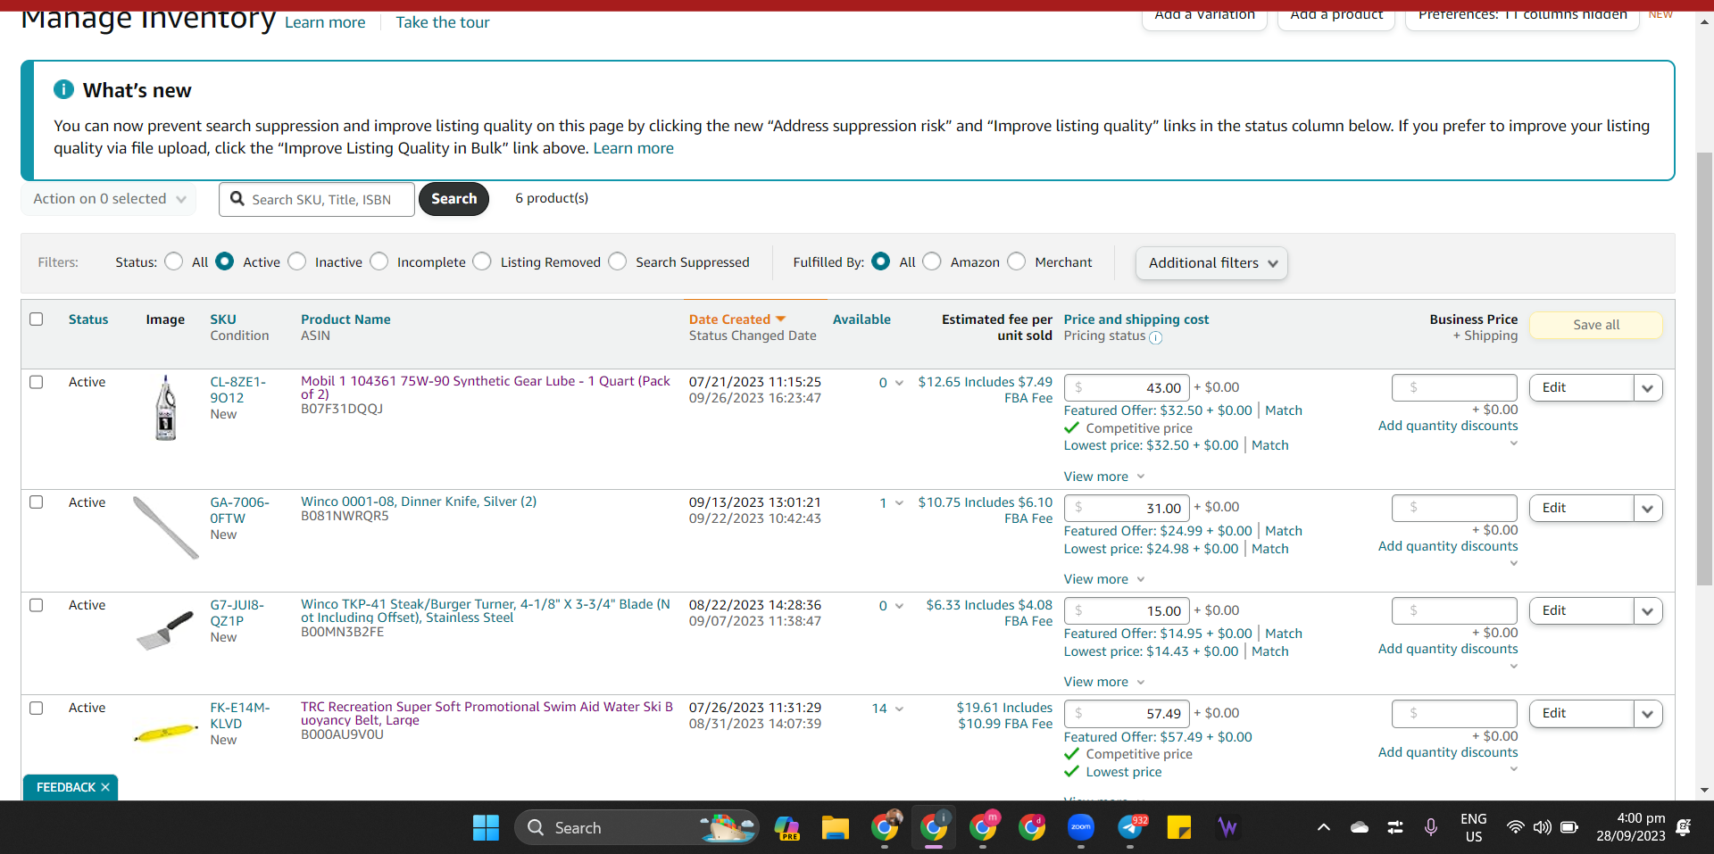1714x854 pixels.
Task: Click the Pricing status info icon
Action: [1155, 337]
